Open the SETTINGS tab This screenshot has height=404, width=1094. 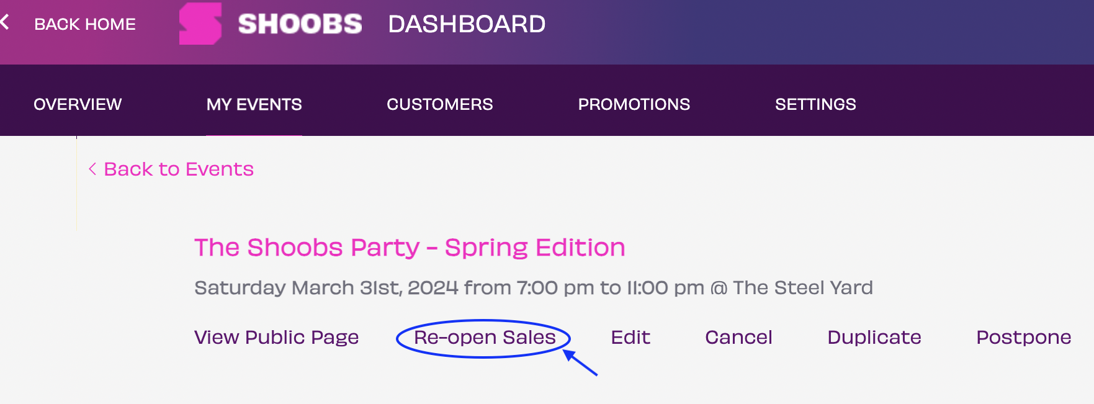(815, 104)
